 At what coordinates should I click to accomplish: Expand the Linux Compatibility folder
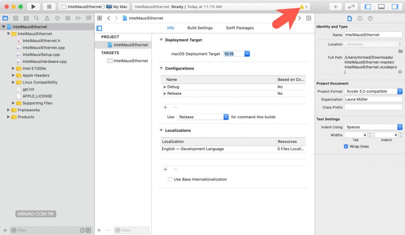(13, 82)
